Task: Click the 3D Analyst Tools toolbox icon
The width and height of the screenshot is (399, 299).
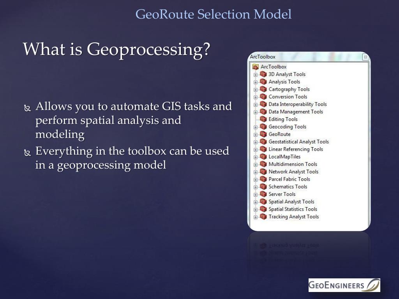Action: 263,74
